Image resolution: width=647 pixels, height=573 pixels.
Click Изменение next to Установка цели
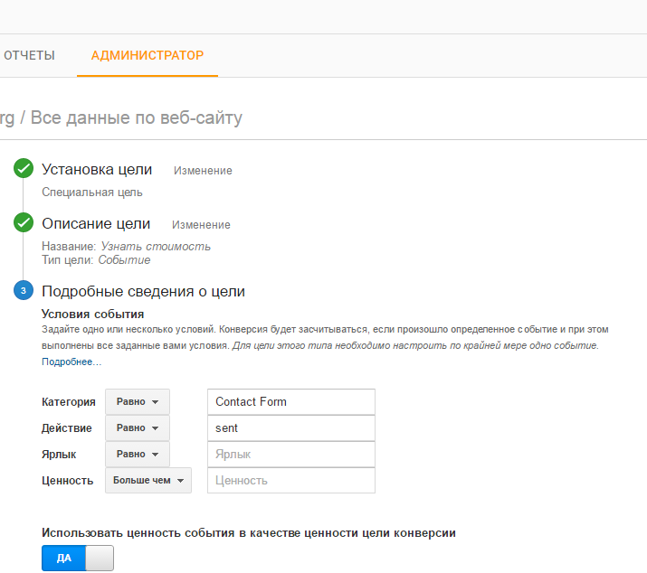[203, 171]
